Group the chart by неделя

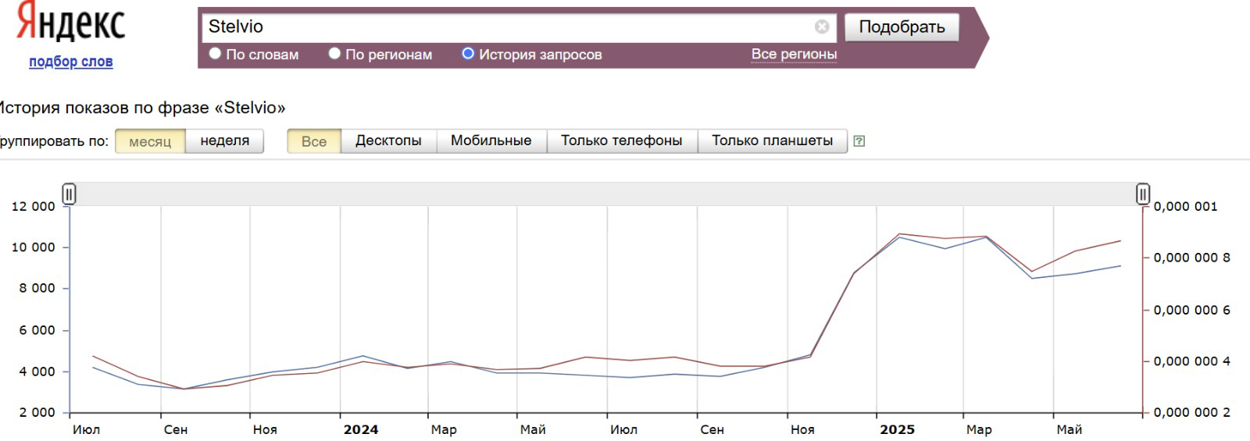click(225, 141)
